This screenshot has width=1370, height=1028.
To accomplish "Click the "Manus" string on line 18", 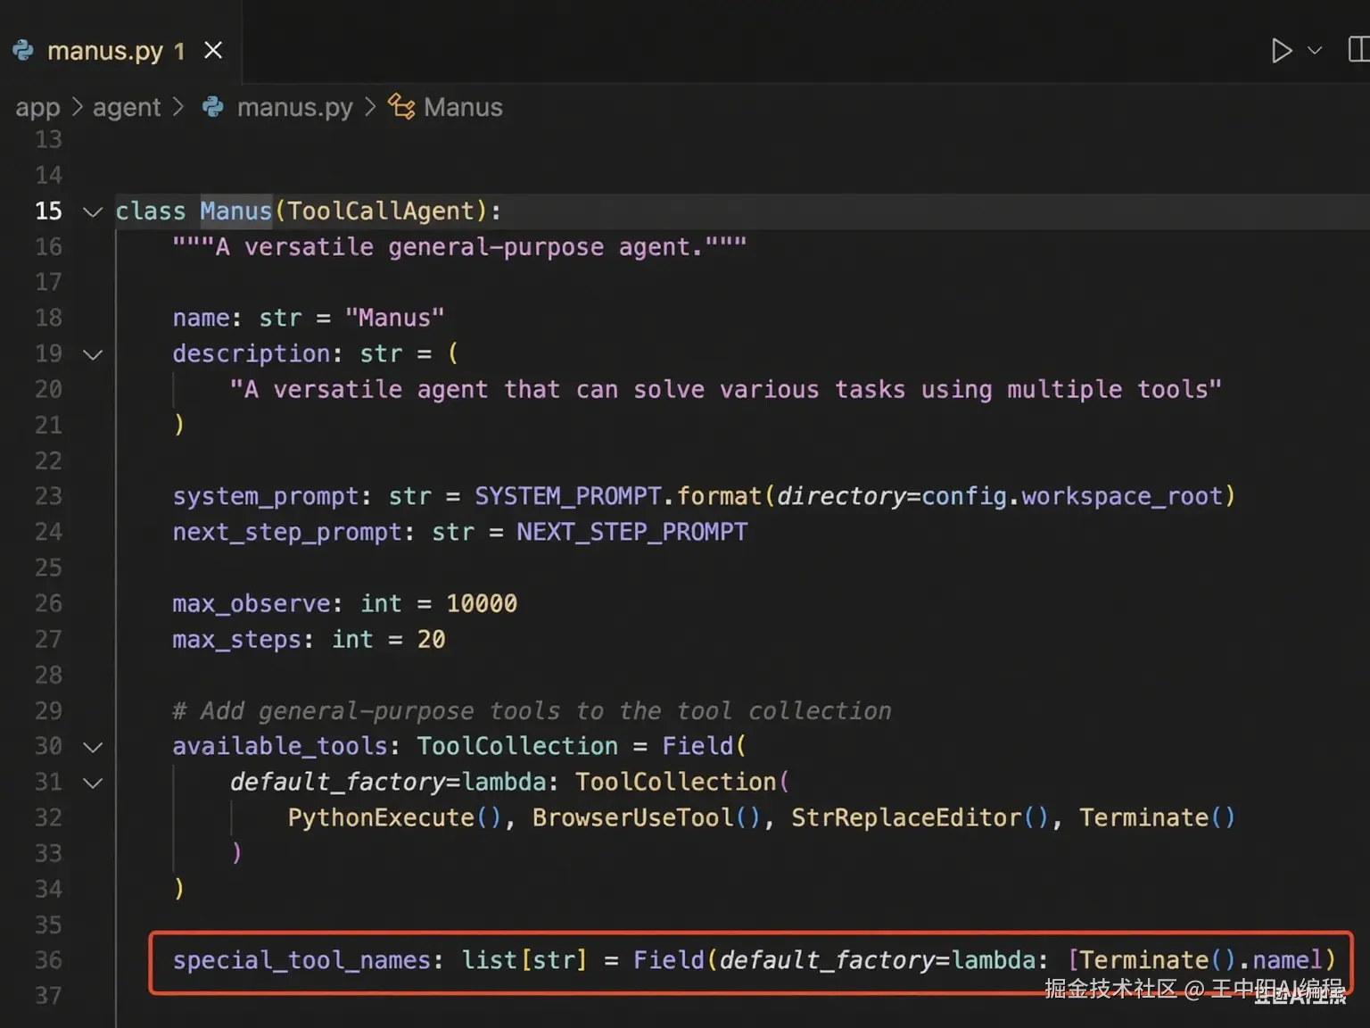I will coord(394,318).
